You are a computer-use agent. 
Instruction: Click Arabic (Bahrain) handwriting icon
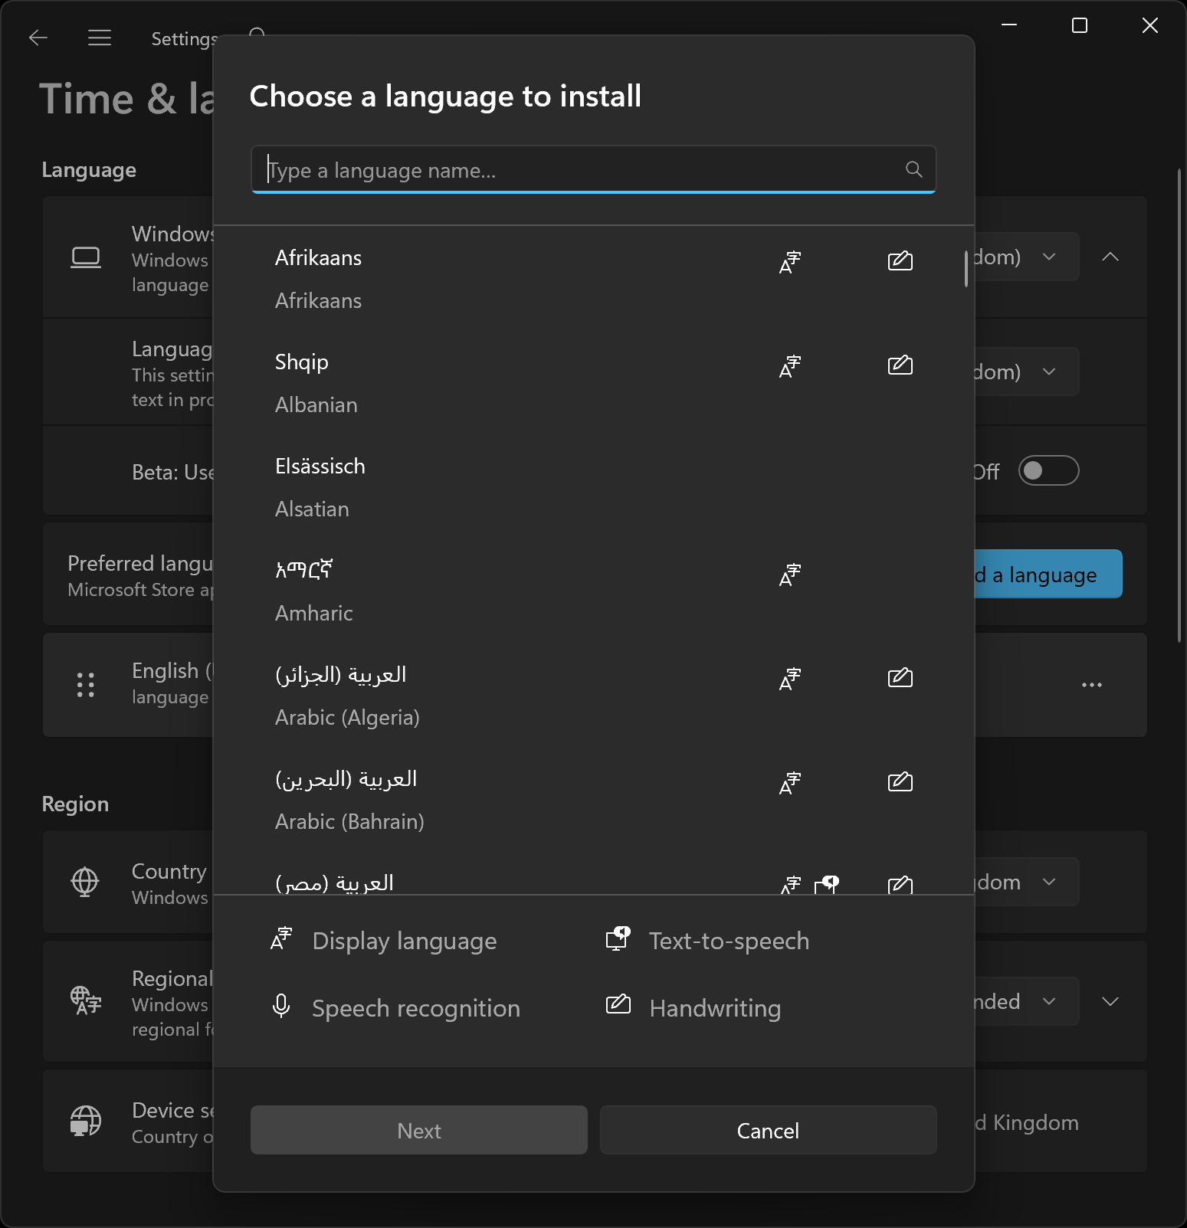click(900, 781)
